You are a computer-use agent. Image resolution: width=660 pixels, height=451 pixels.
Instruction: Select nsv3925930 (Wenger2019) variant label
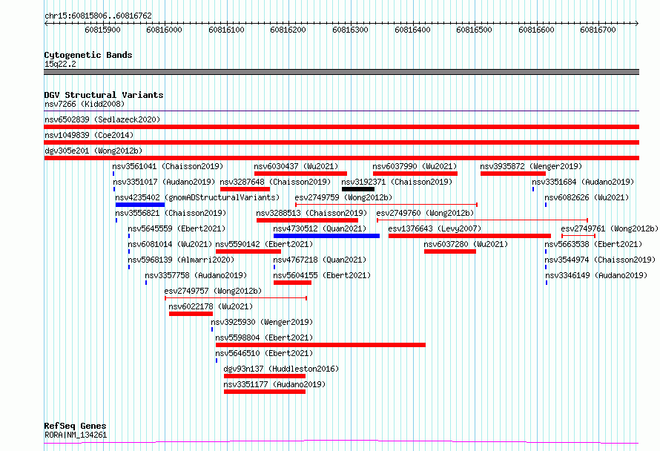(x=262, y=322)
